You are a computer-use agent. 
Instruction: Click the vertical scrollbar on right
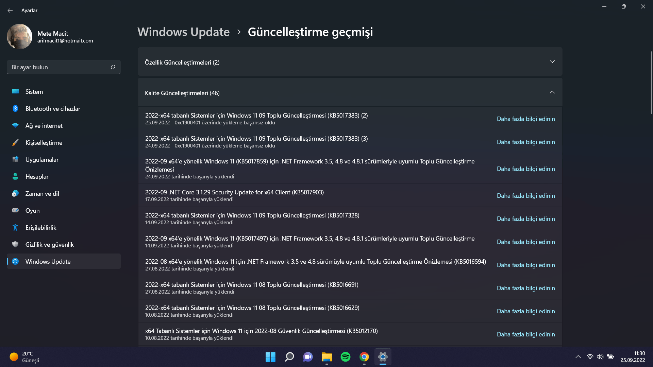tap(651, 83)
